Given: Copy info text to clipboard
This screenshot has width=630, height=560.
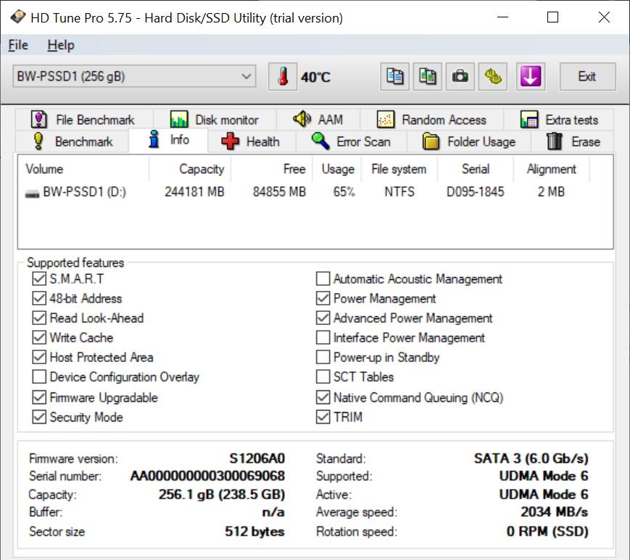Looking at the screenshot, I should point(395,77).
